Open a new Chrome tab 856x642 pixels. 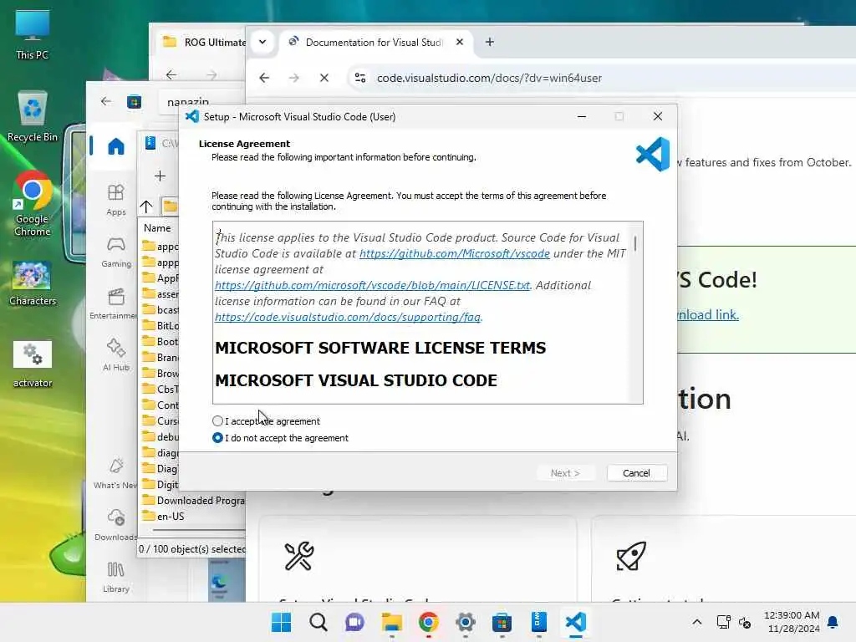click(490, 42)
